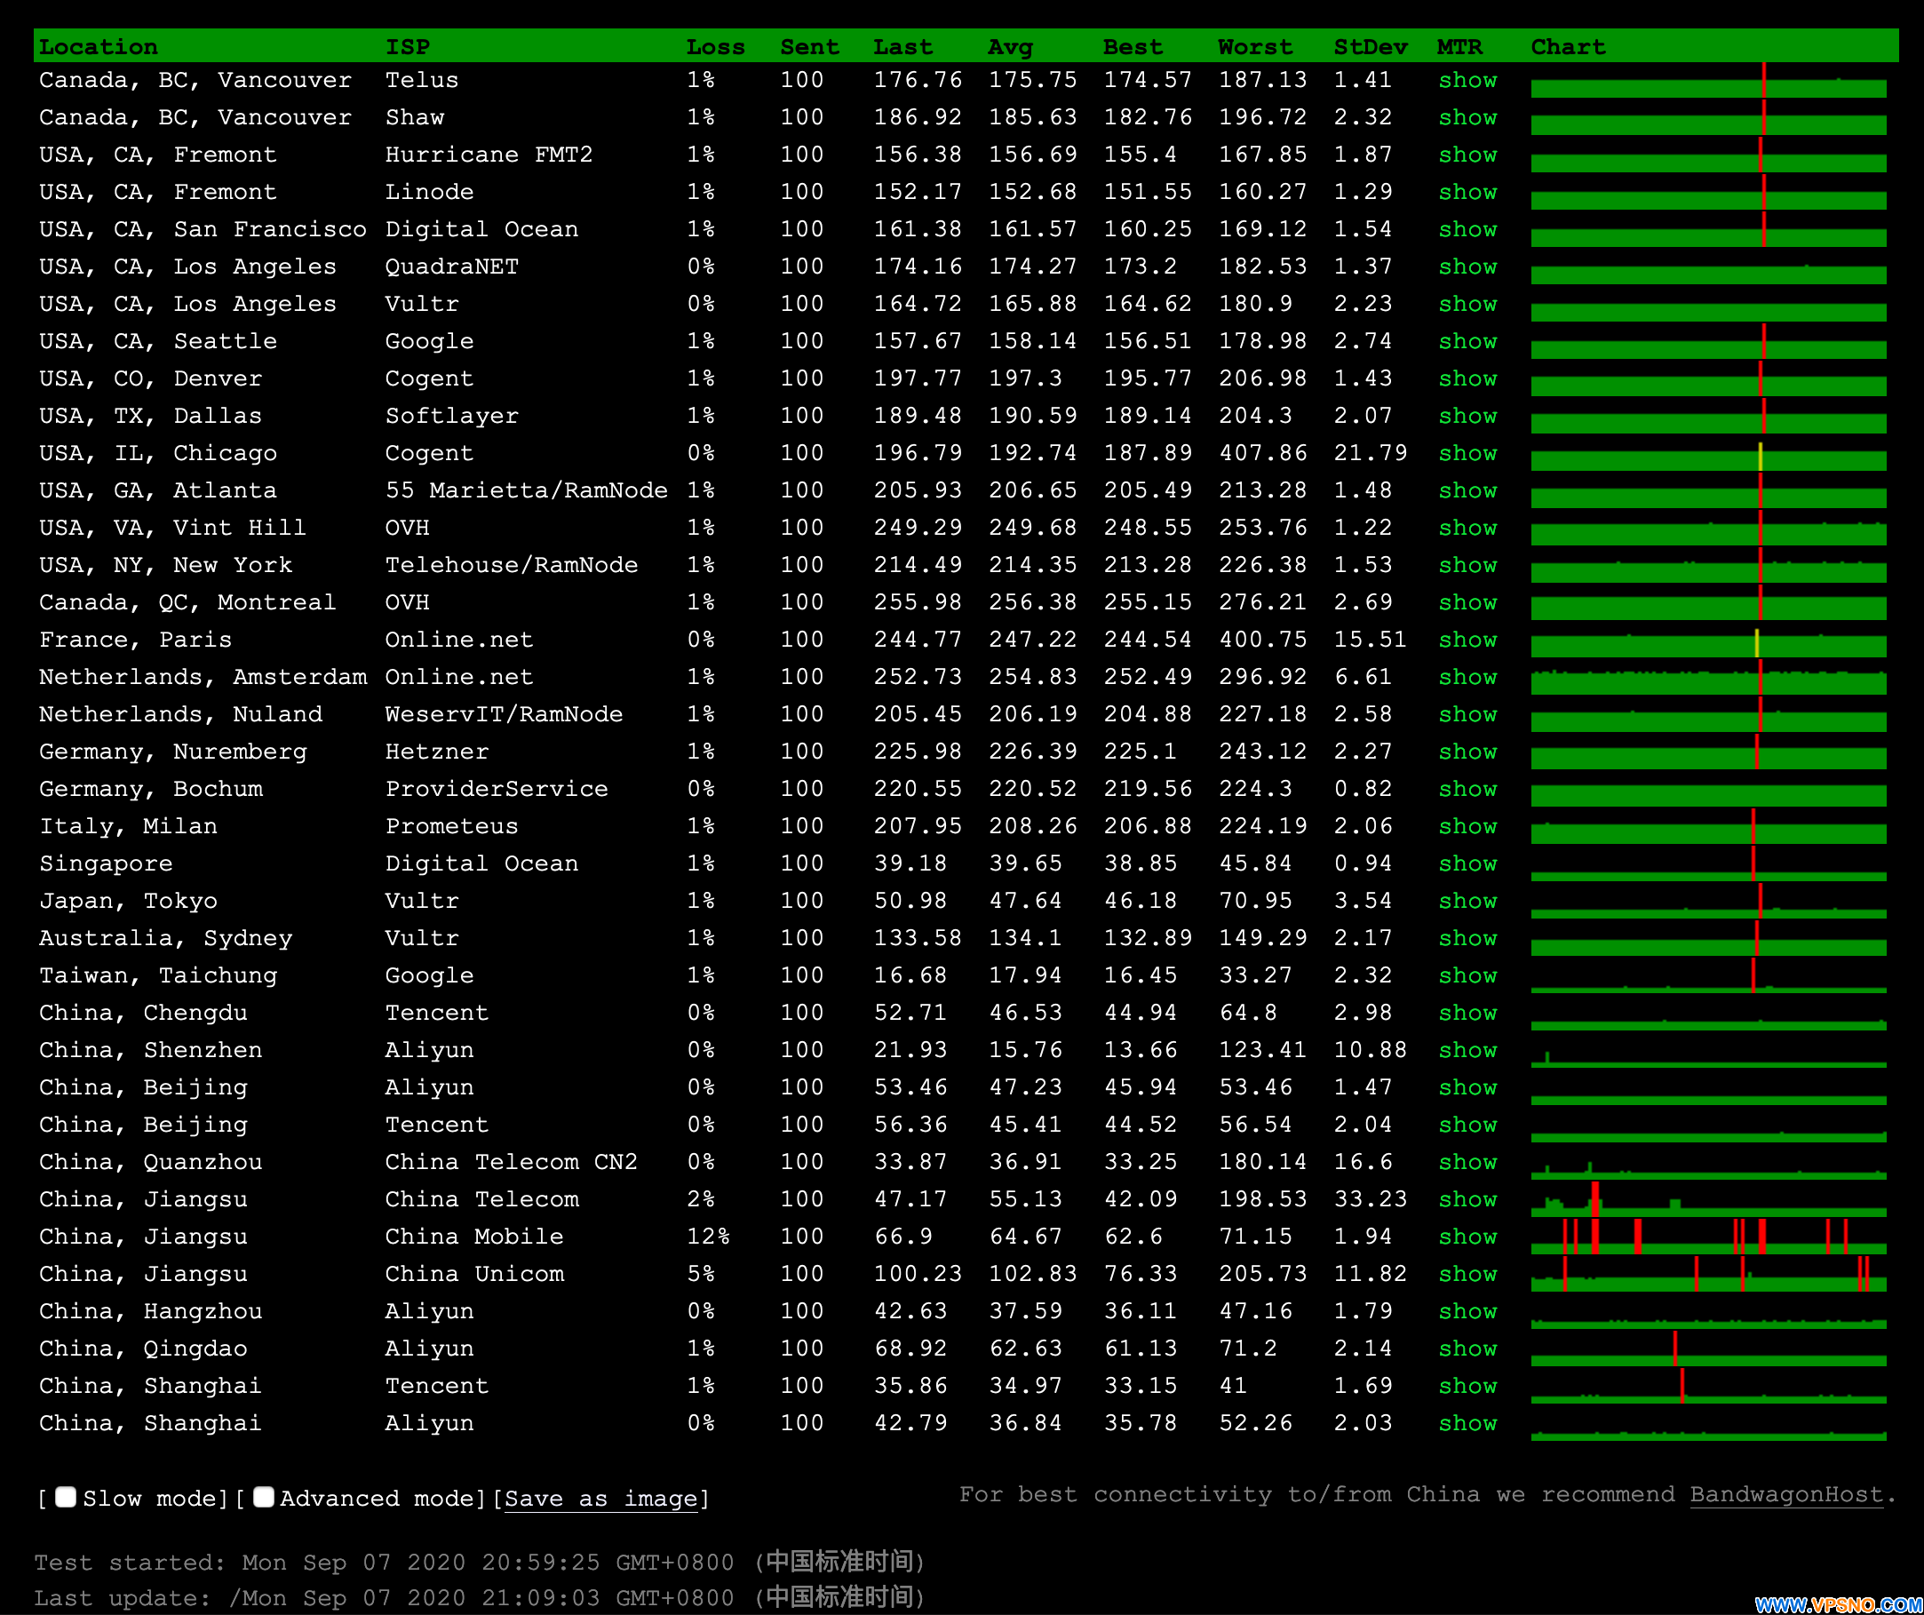The width and height of the screenshot is (1924, 1615).
Task: Show MTR for Los Angeles Vultr
Action: pyautogui.click(x=1467, y=304)
